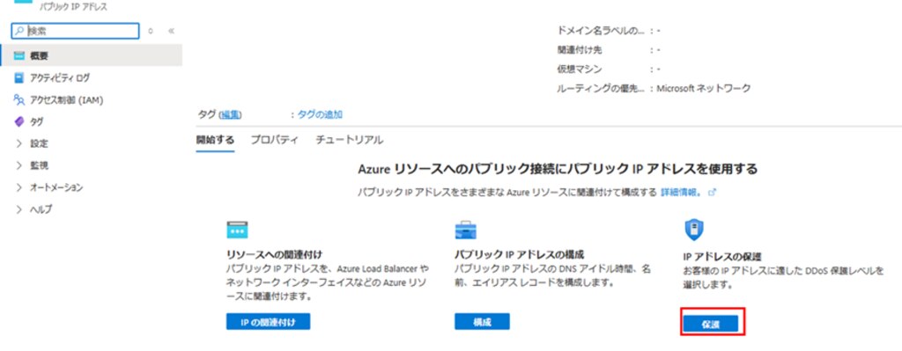Click the タグの追加 link
Image resolution: width=902 pixels, height=351 pixels.
320,114
